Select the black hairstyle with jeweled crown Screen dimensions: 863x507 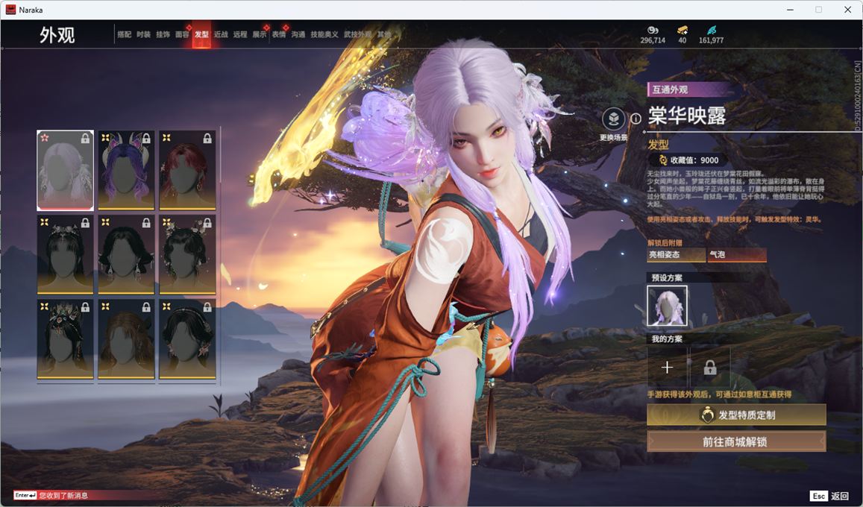tap(65, 339)
